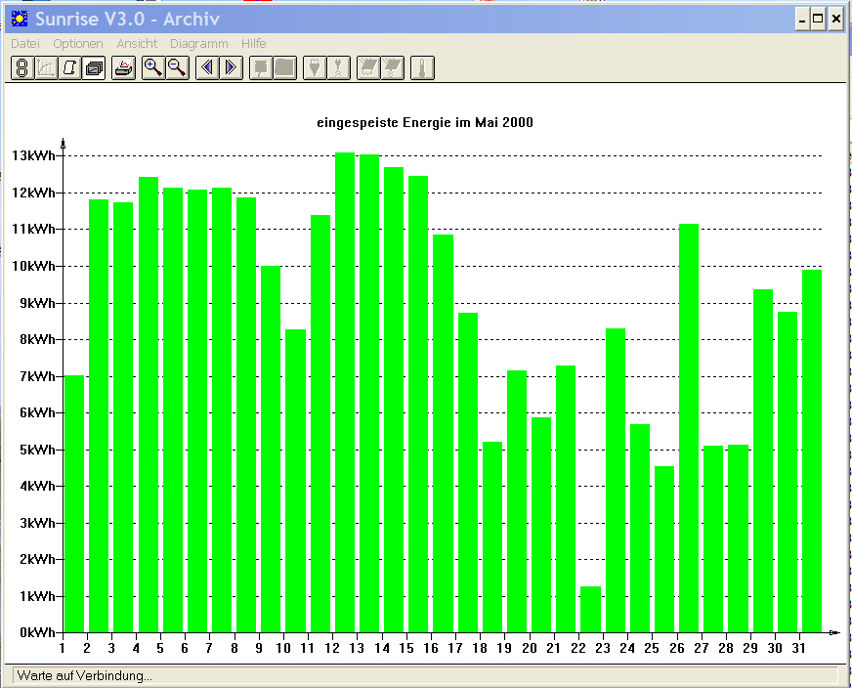Open the Optionen menu
Viewport: 852px width, 688px height.
pyautogui.click(x=78, y=43)
